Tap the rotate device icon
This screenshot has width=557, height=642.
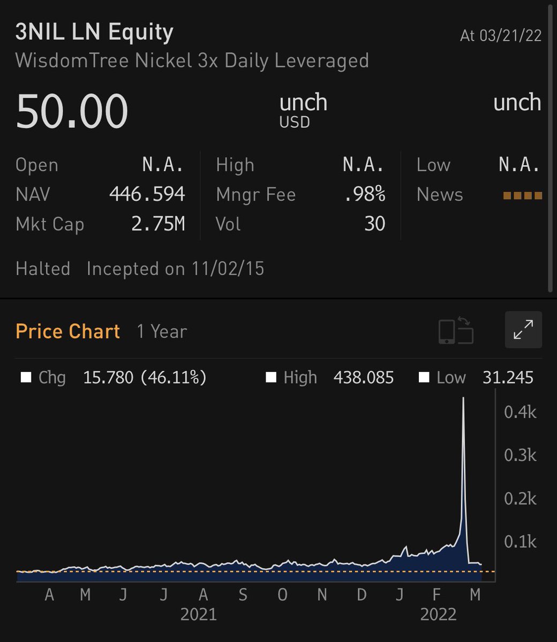pos(456,331)
